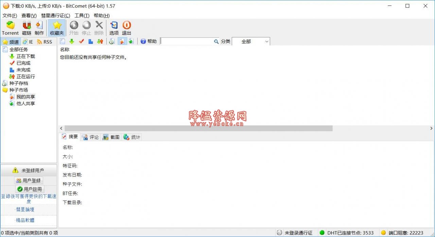Image resolution: width=435 pixels, height=237 pixels.
Task: Click the 用户註冊 register button
Action: [30, 189]
